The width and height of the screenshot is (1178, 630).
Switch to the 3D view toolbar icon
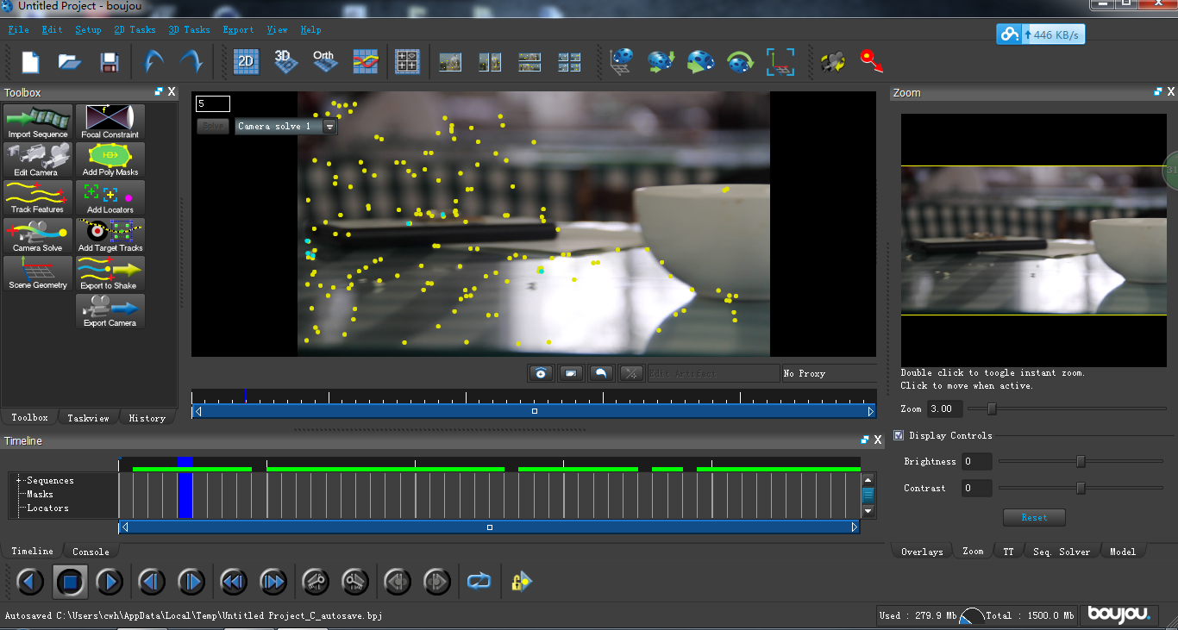tap(285, 61)
